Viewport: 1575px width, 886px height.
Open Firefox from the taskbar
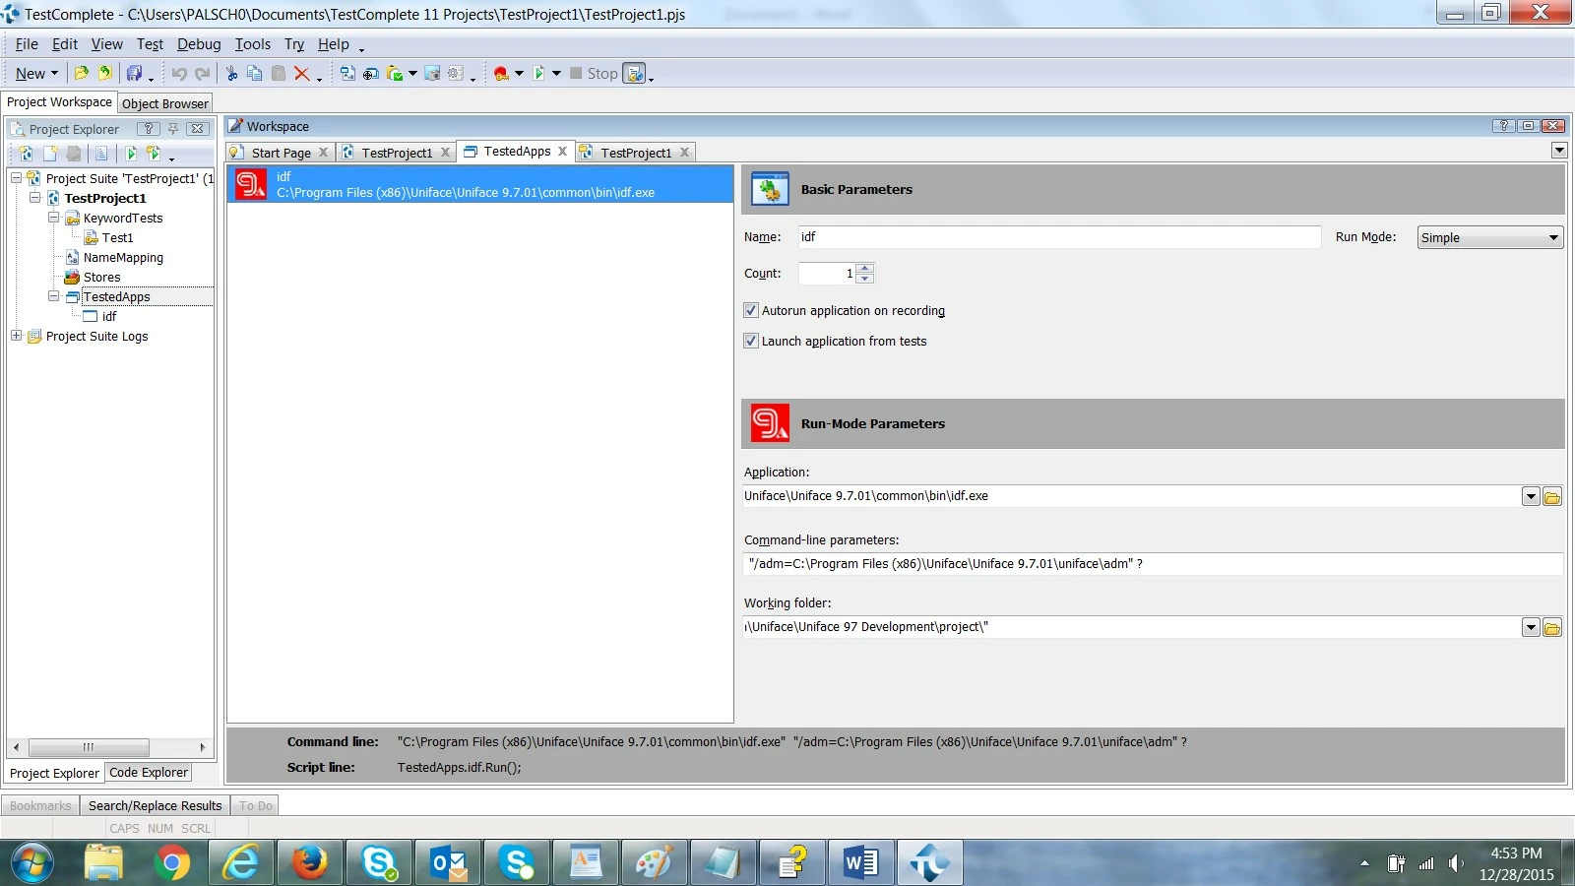[309, 863]
